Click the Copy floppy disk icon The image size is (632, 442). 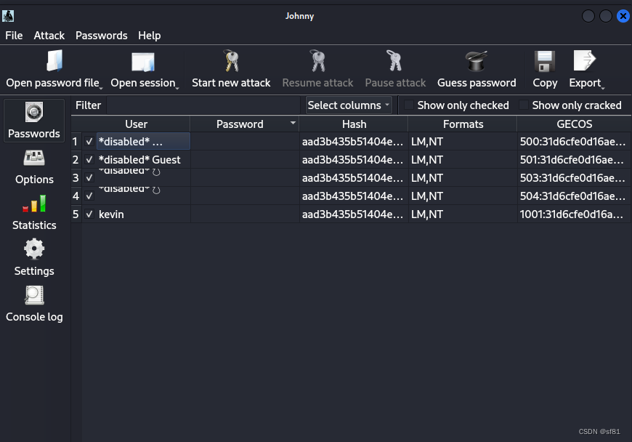[545, 61]
